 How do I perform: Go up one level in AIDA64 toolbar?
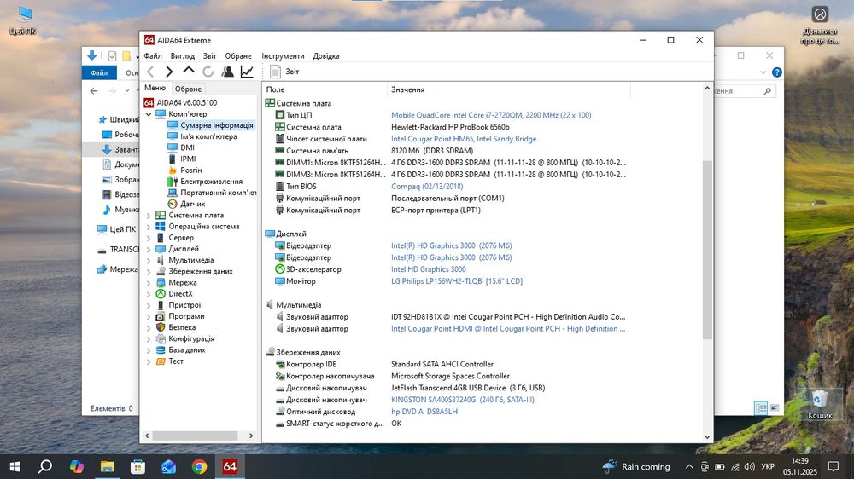pyautogui.click(x=189, y=71)
